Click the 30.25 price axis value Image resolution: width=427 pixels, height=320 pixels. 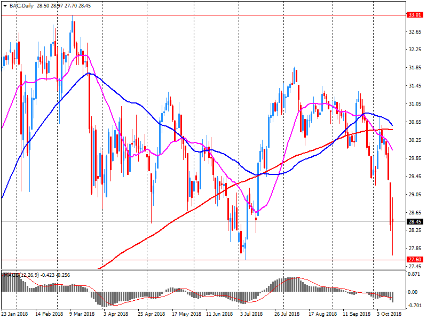pyautogui.click(x=415, y=140)
